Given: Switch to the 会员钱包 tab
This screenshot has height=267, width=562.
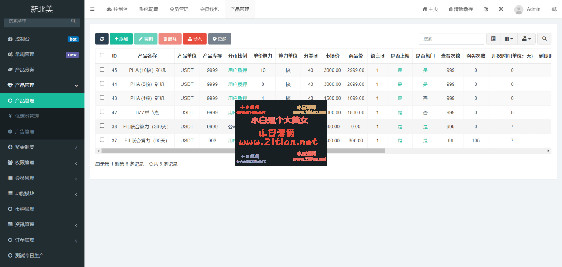Looking at the screenshot, I should point(209,9).
